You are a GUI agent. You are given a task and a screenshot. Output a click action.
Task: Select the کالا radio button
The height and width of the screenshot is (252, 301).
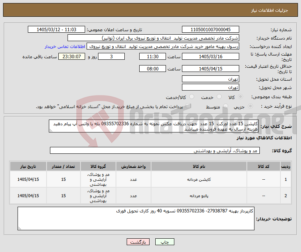[x=240, y=97]
